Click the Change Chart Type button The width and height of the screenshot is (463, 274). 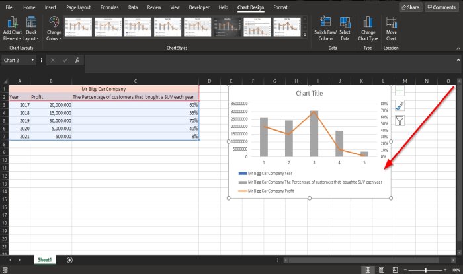coord(368,26)
